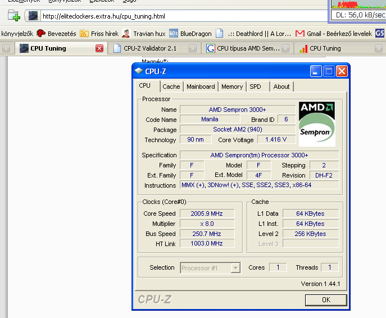Click the Gmail envelope bookmark icon

(300, 33)
